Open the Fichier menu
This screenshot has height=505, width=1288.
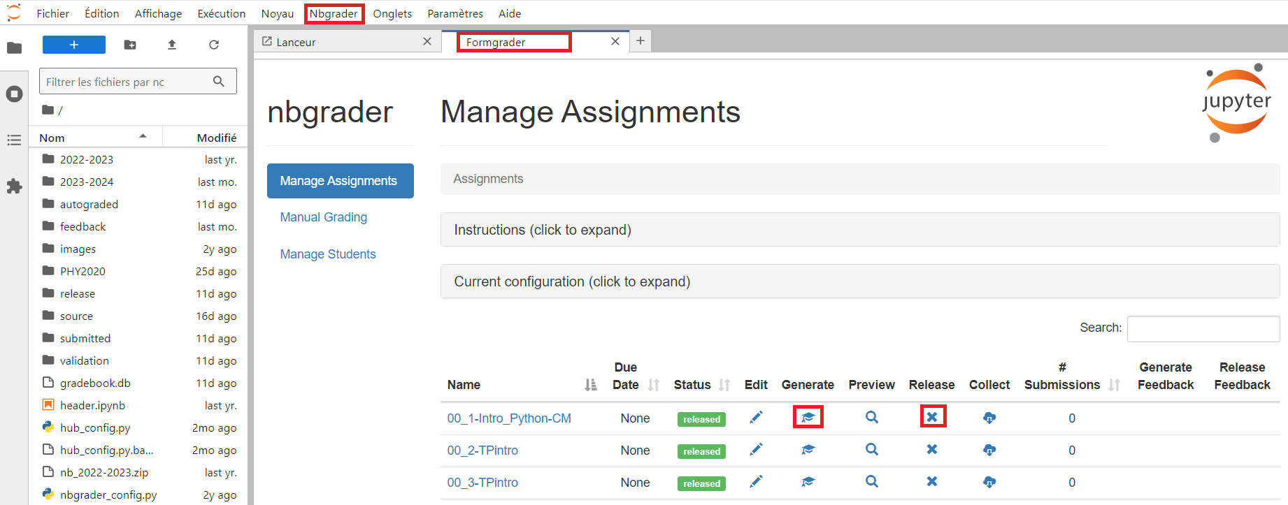coord(53,13)
